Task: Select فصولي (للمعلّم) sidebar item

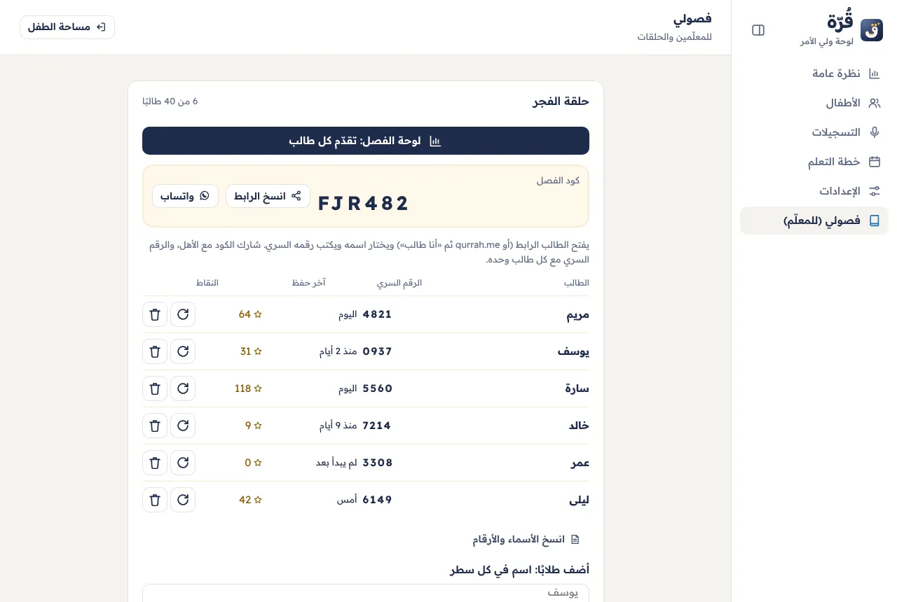Action: (x=814, y=220)
